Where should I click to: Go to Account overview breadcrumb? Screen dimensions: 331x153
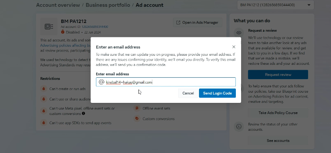point(58,5)
